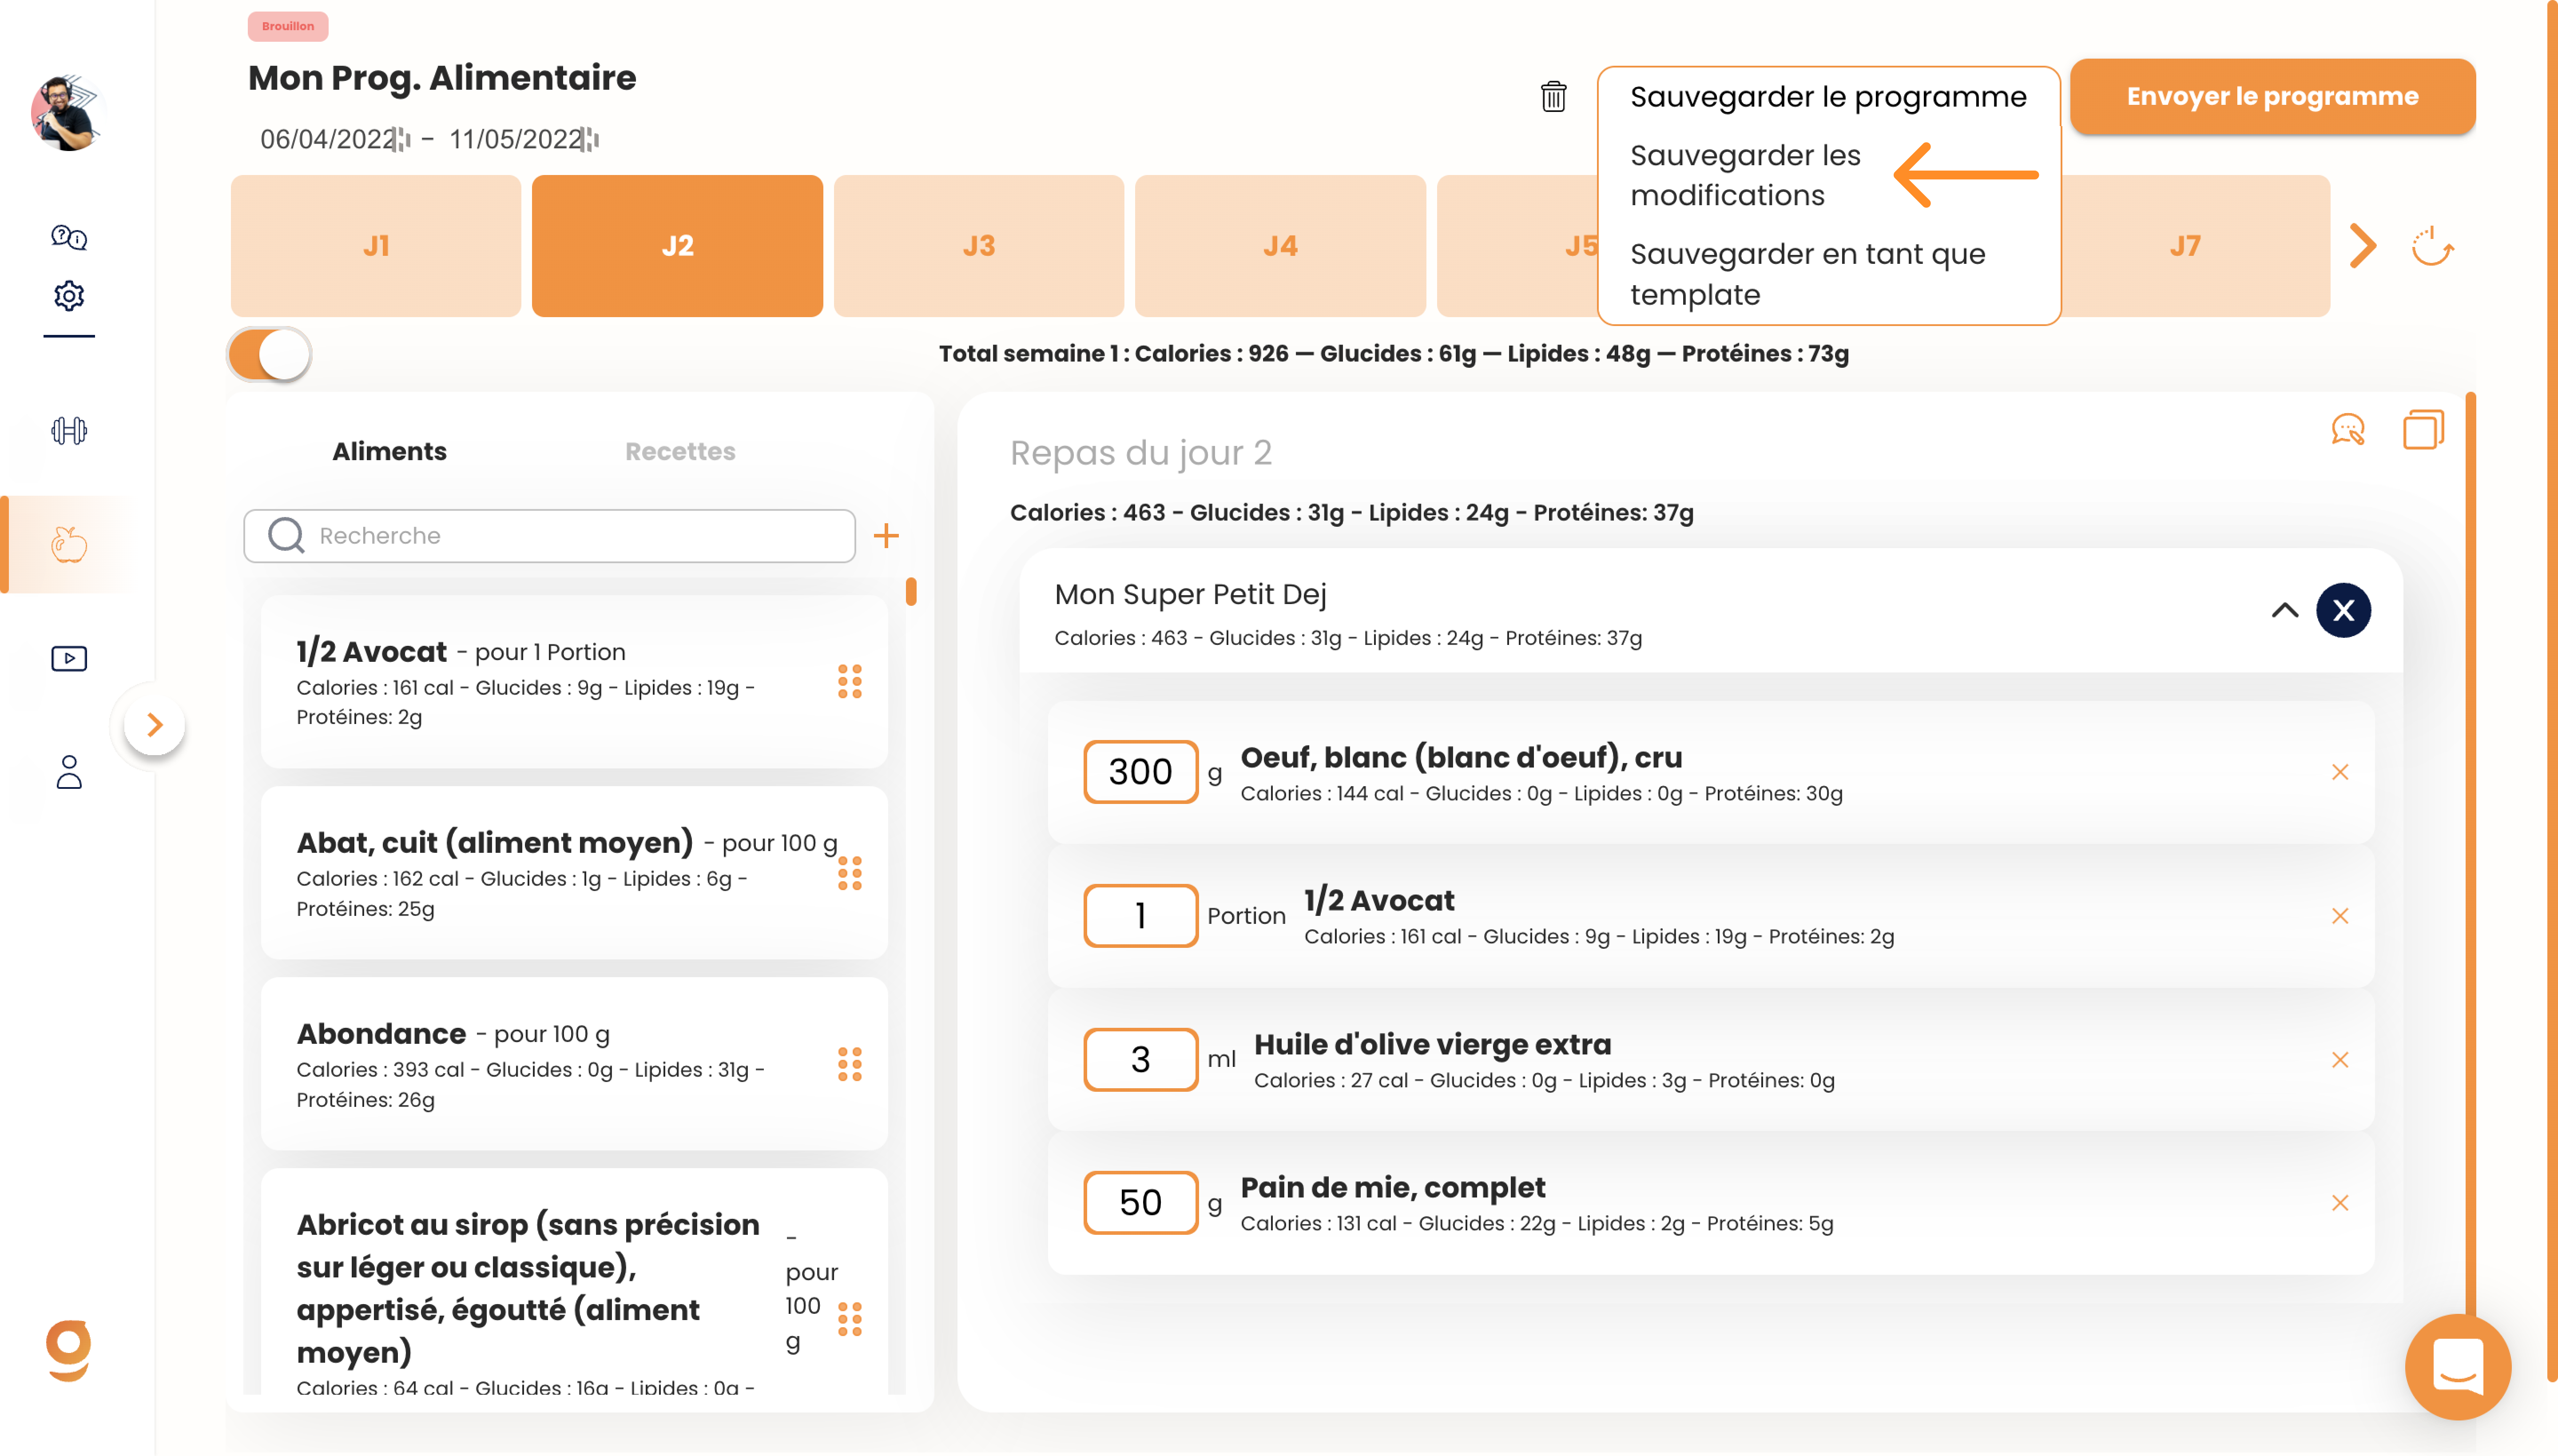This screenshot has width=2558, height=1456.
Task: Edit the 50 g quantity field
Action: click(1140, 1203)
